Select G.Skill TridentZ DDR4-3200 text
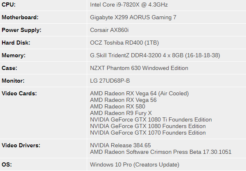This screenshot has height=171, width=246. click(x=126, y=56)
